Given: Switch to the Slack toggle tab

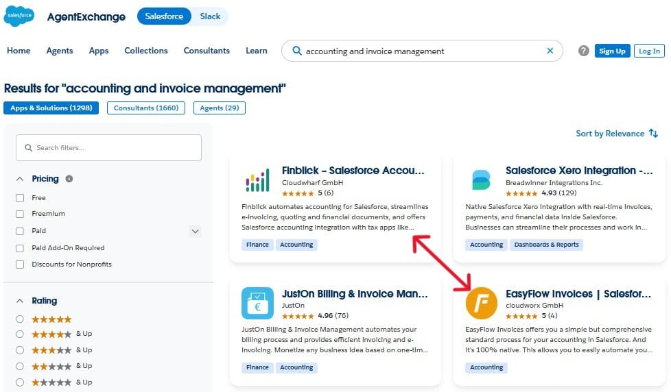Looking at the screenshot, I should [210, 16].
